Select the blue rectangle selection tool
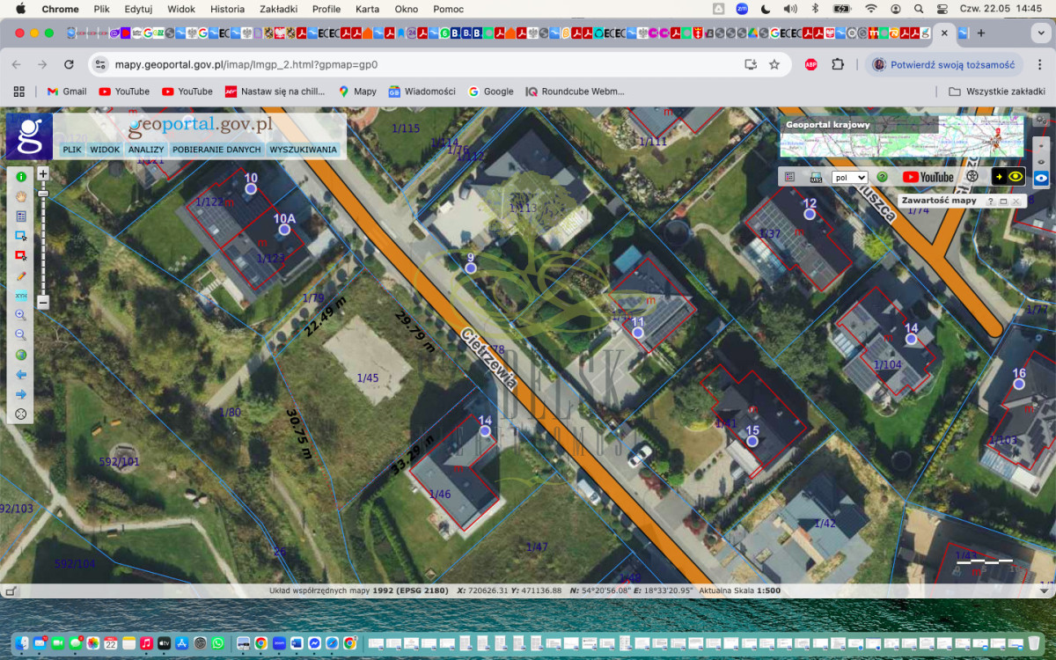 (x=21, y=236)
